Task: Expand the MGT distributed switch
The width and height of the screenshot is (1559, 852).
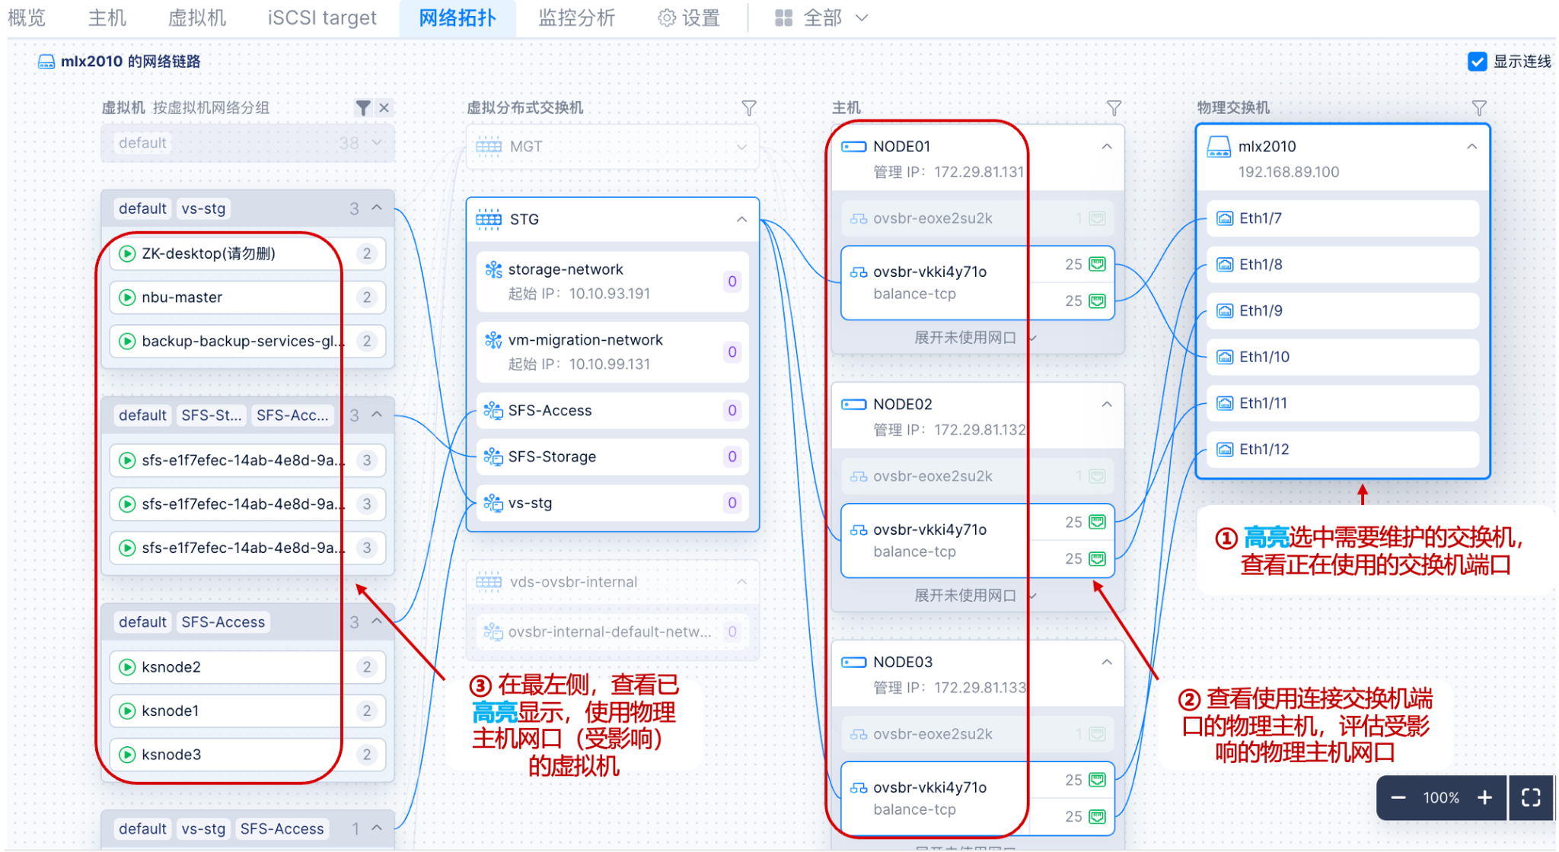Action: point(741,146)
